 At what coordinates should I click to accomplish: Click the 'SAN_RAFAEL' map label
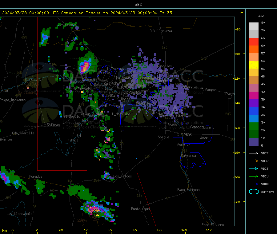coord(113,84)
